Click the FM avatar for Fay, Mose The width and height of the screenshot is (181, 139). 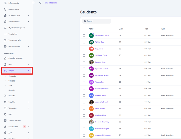pos(91,49)
